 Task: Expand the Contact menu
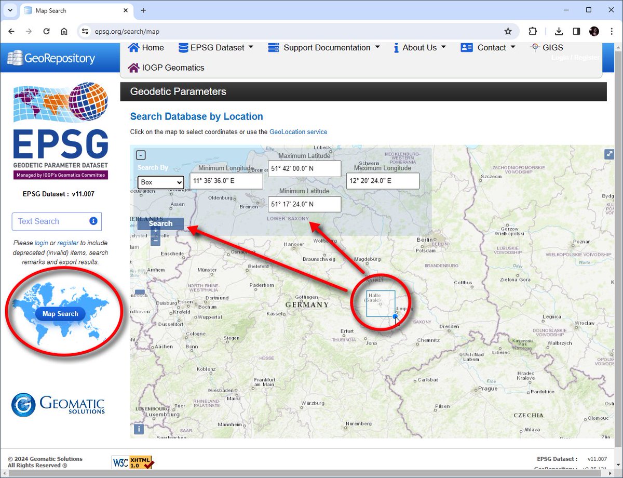coord(488,47)
